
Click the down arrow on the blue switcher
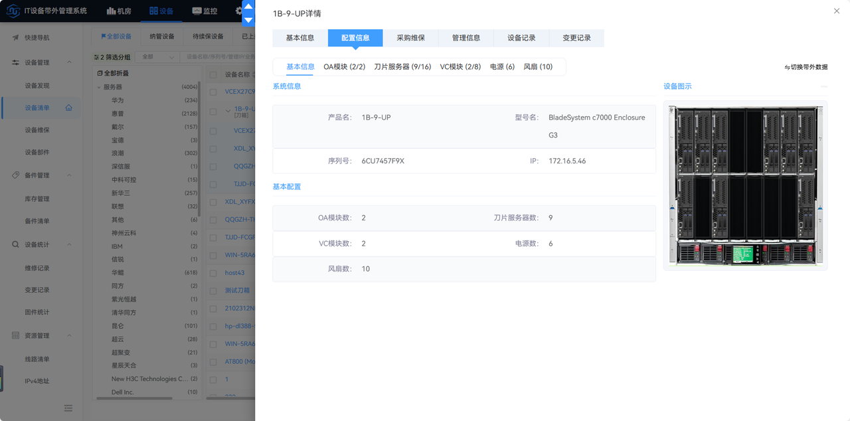pos(248,20)
